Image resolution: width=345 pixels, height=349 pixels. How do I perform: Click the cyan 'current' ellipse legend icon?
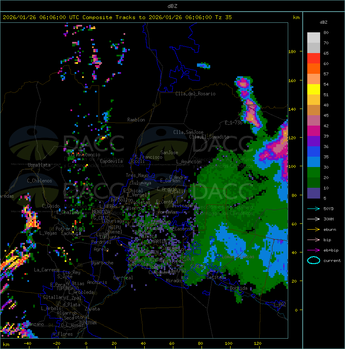coord(313,260)
